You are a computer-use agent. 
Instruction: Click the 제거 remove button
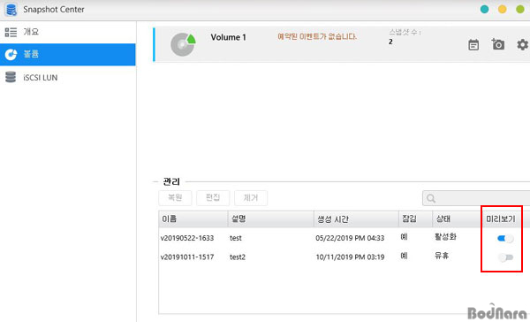pos(251,198)
